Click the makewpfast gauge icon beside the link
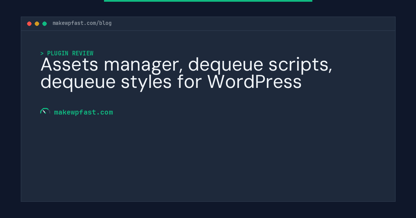Image resolution: width=416 pixels, height=218 pixels. [45, 111]
